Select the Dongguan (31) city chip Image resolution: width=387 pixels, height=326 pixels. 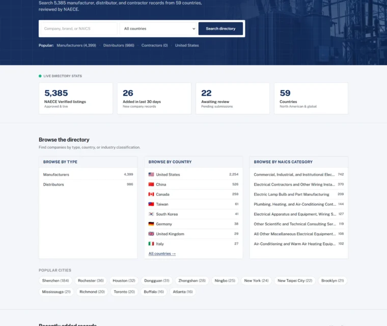pos(157,281)
